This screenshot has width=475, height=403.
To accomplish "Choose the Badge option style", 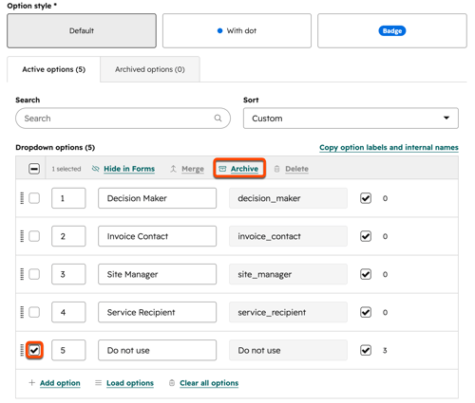I will point(392,30).
